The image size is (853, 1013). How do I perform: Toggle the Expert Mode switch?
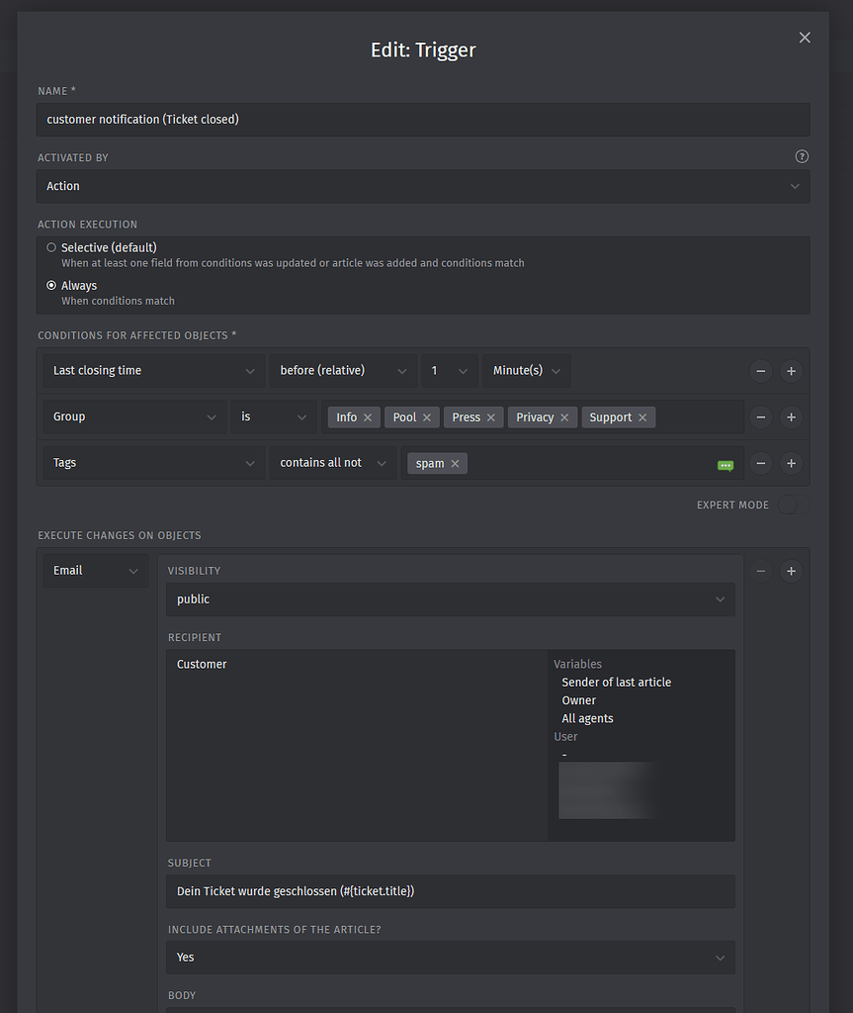coord(793,505)
